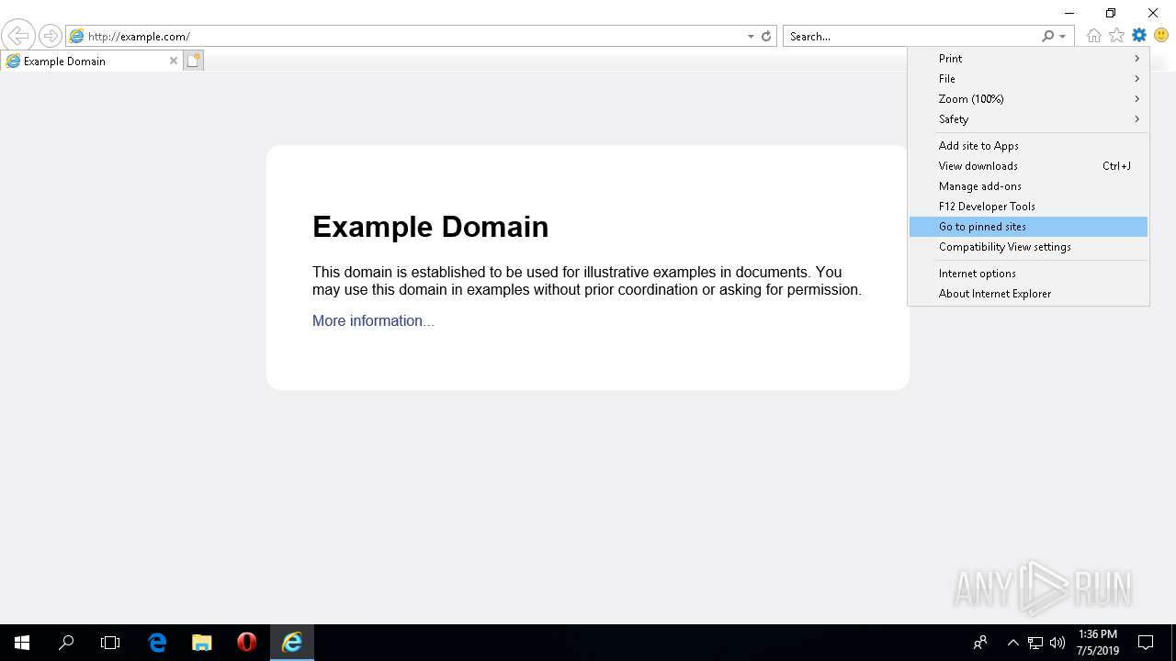Screen dimensions: 1176x661
Task: Close the Internet Explorer window
Action: coord(1153,13)
